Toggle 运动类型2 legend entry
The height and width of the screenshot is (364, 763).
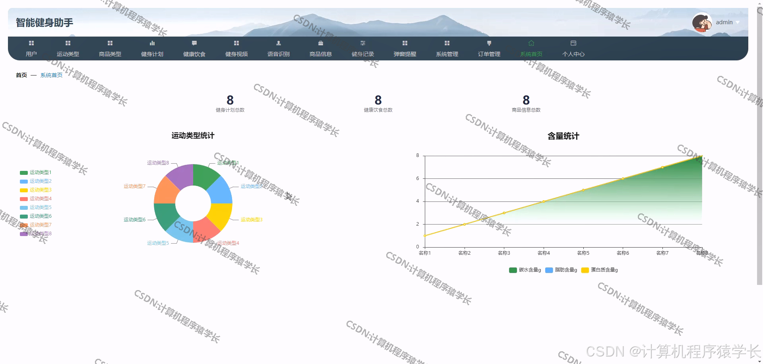pyautogui.click(x=36, y=181)
